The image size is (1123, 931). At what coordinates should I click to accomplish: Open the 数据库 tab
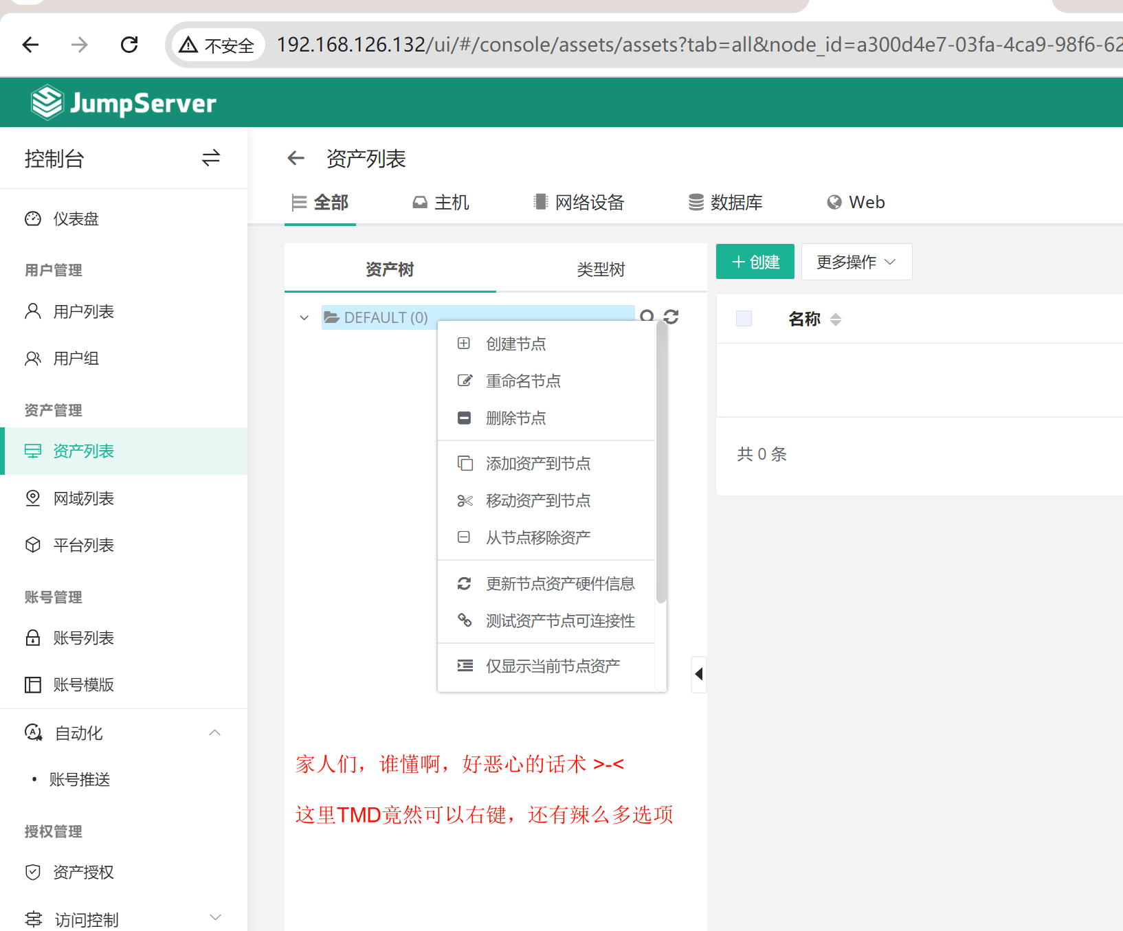tap(726, 203)
